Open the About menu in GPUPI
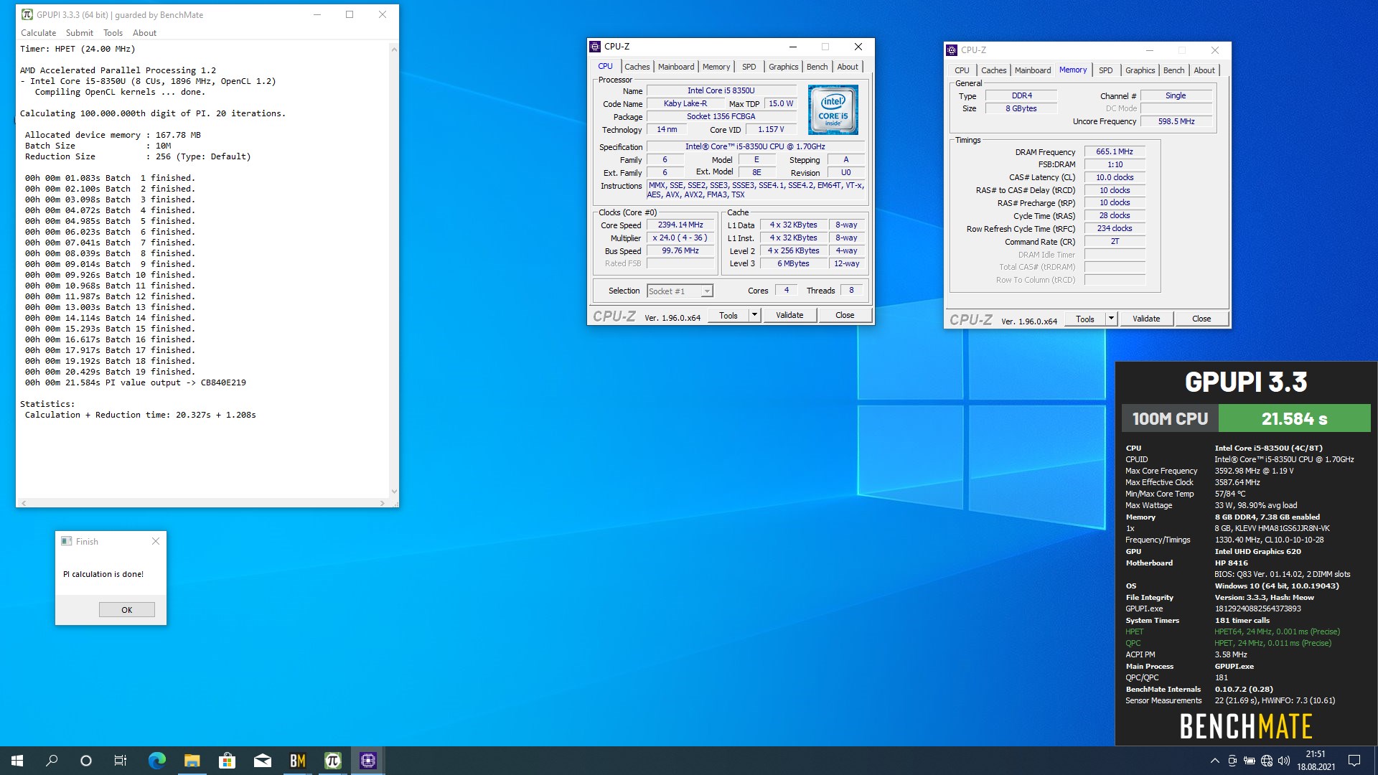 144,33
